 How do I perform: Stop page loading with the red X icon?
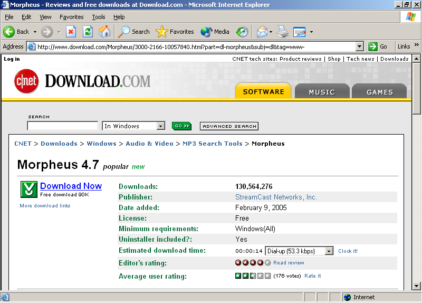[x=71, y=32]
